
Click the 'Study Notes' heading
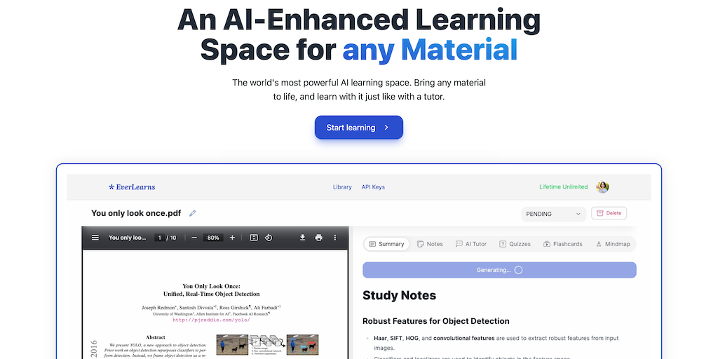[399, 295]
